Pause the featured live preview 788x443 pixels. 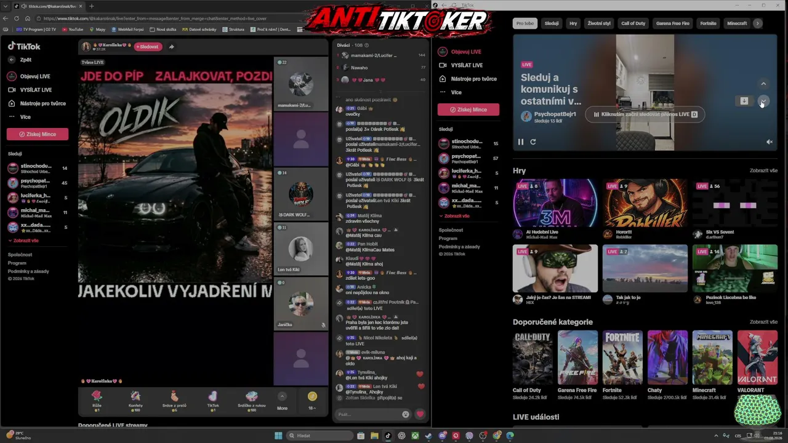point(521,142)
